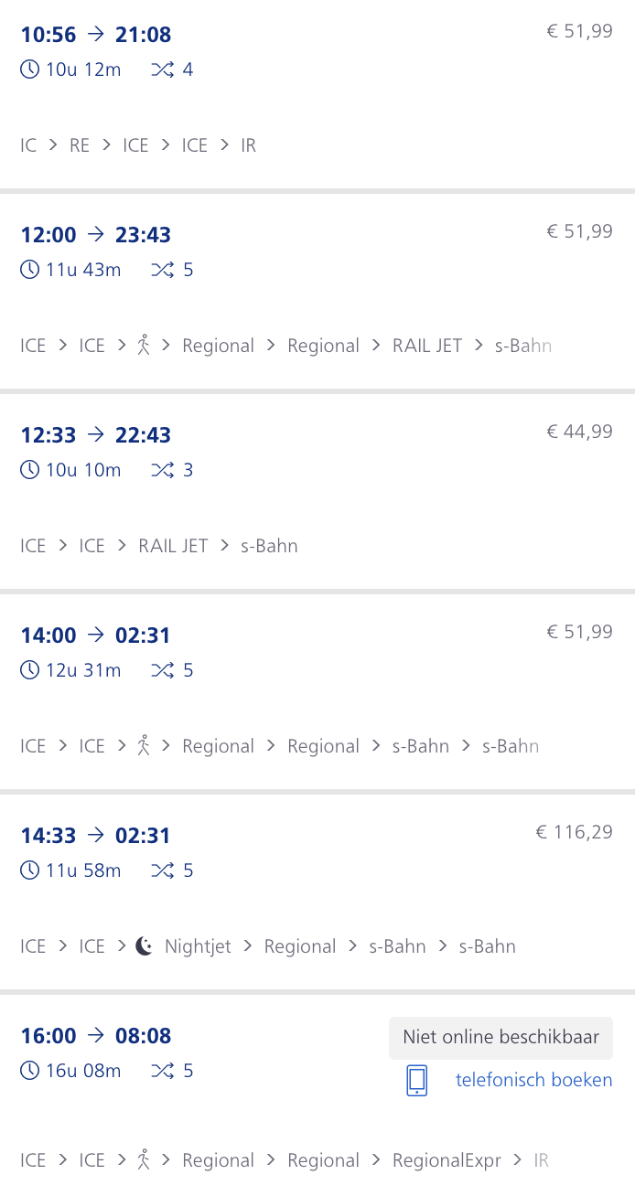Open telefonisch boeken link
The image size is (635, 1196).
coord(533,1080)
